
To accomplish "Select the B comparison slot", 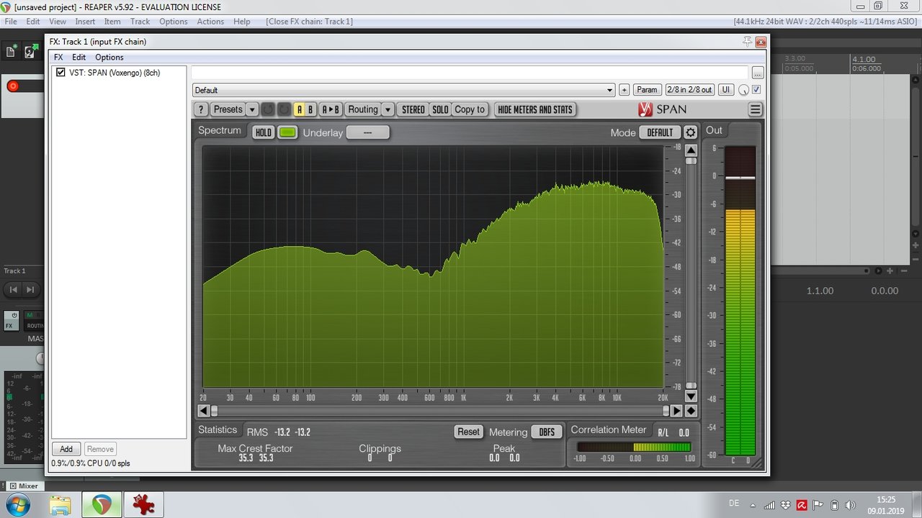I will tap(310, 109).
